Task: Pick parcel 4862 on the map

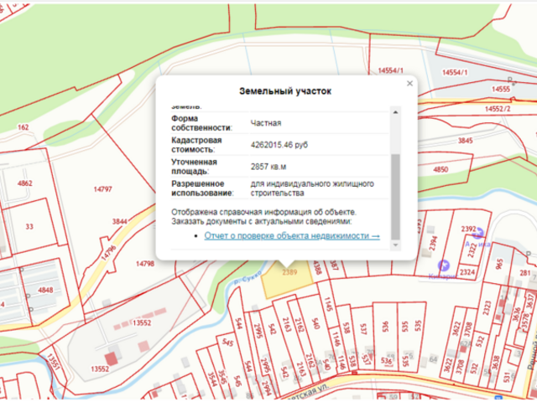Action: 25,183
